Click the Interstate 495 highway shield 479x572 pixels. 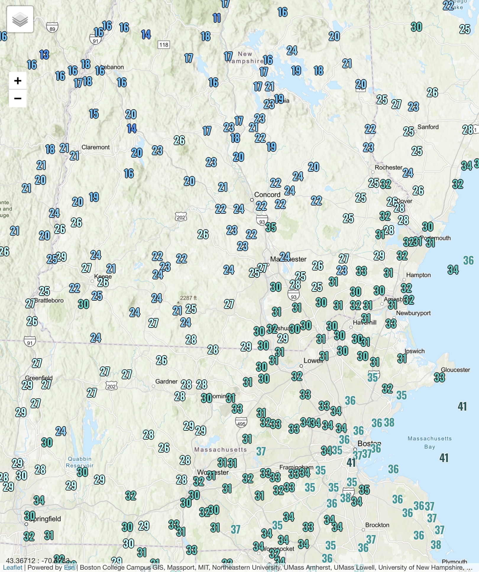[x=241, y=423]
